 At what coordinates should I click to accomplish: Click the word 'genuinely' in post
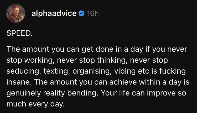tap(22, 93)
